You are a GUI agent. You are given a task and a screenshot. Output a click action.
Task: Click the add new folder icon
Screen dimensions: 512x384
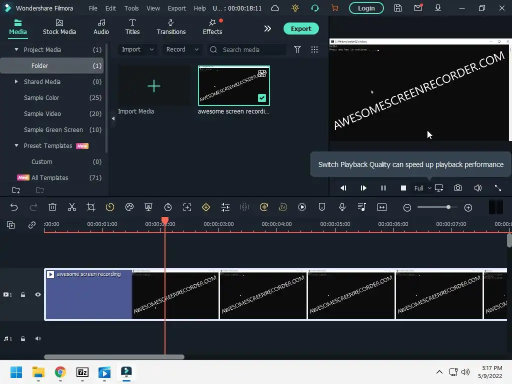[x=16, y=189]
